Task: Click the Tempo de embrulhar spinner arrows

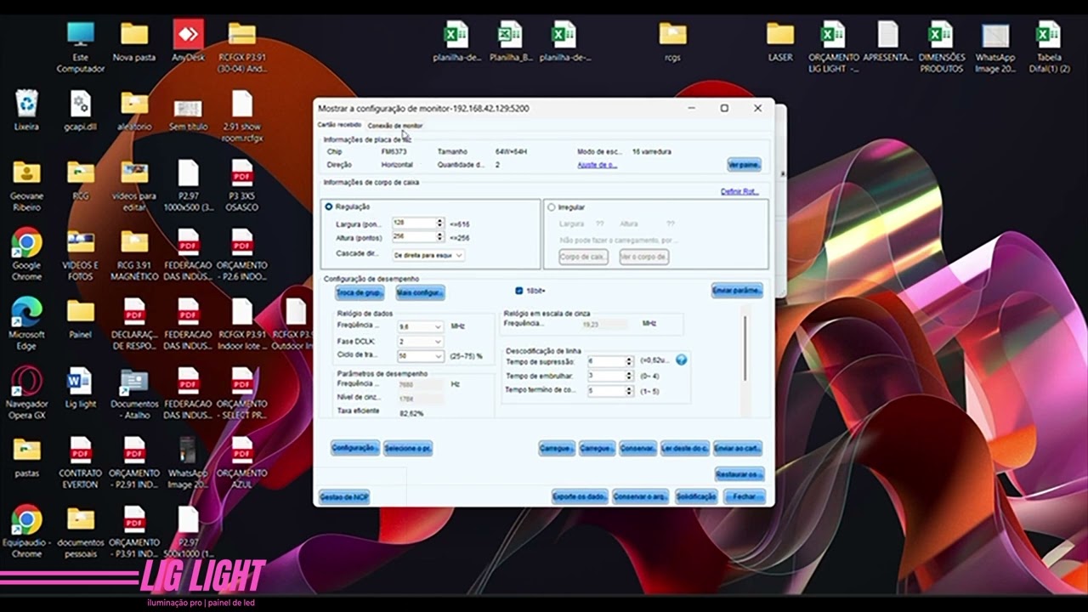Action: (x=629, y=376)
